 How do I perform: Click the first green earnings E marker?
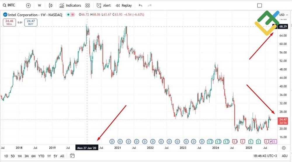tap(210, 142)
